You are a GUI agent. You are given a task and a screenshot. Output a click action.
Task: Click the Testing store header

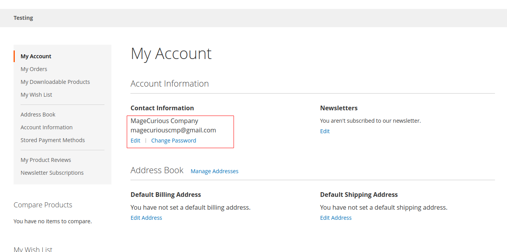click(23, 17)
